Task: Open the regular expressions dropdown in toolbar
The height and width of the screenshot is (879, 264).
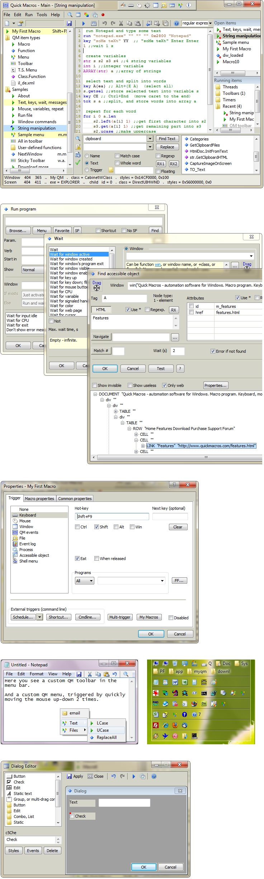Action: pyautogui.click(x=210, y=23)
